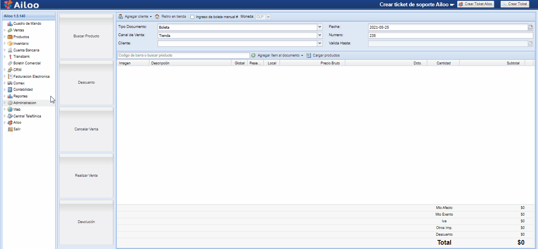Click the Buscar Producto button
The height and width of the screenshot is (249, 538).
pyautogui.click(x=86, y=36)
